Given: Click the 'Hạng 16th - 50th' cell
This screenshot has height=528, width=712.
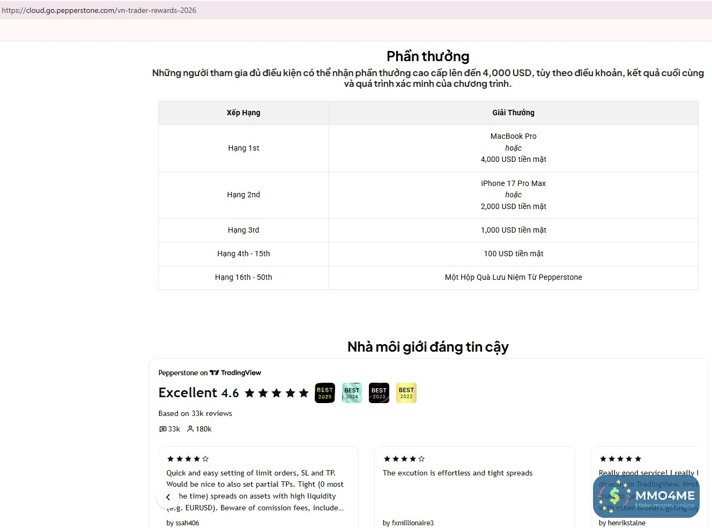Looking at the screenshot, I should 243,277.
